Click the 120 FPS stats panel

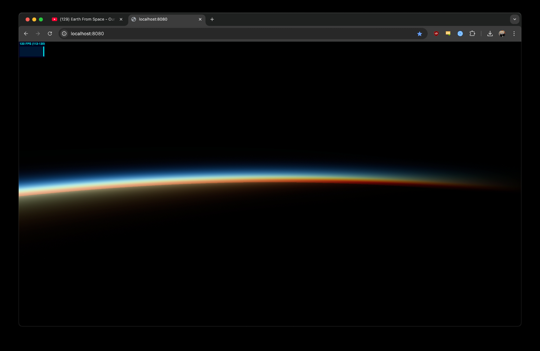[32, 49]
